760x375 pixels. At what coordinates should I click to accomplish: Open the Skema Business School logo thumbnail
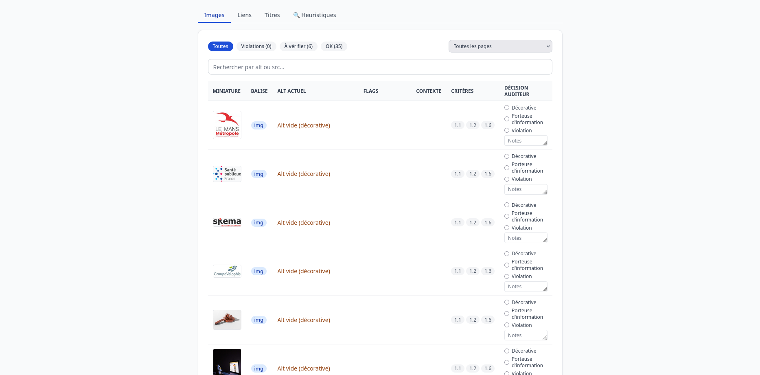point(227,222)
